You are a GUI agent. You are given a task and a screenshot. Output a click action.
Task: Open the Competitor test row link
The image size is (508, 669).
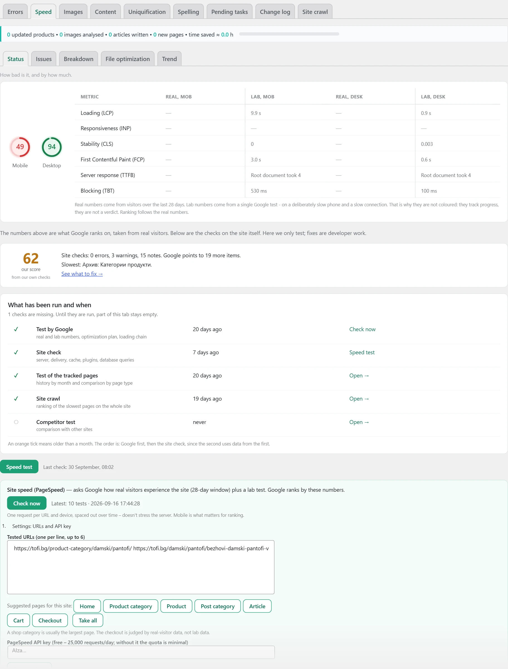[x=359, y=422]
